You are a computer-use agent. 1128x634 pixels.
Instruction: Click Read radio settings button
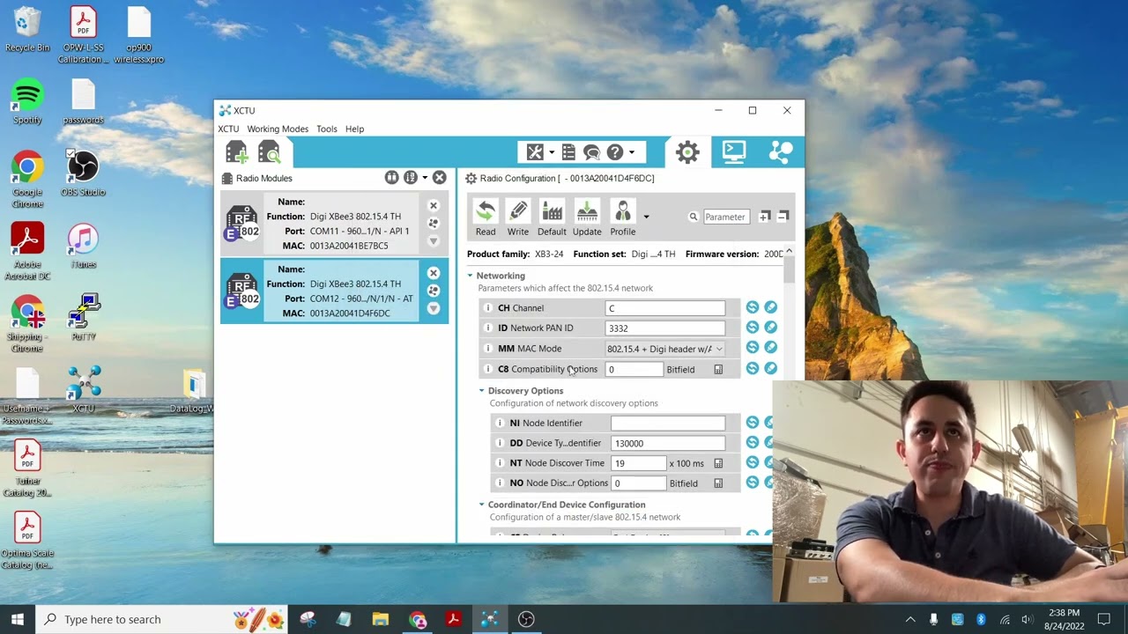coord(486,217)
